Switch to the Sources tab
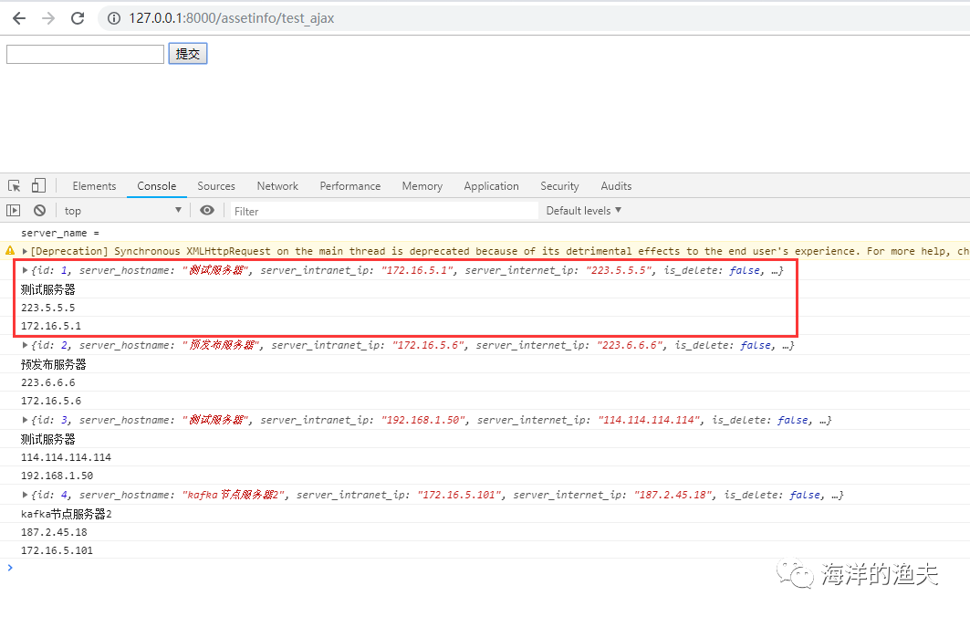 point(216,186)
